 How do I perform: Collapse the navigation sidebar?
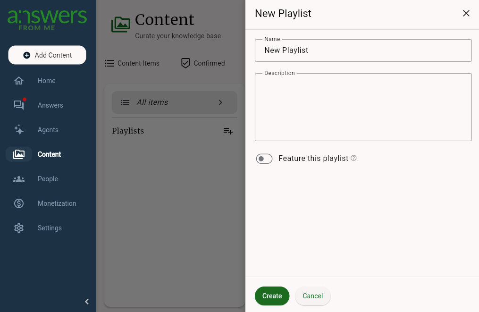click(x=87, y=301)
